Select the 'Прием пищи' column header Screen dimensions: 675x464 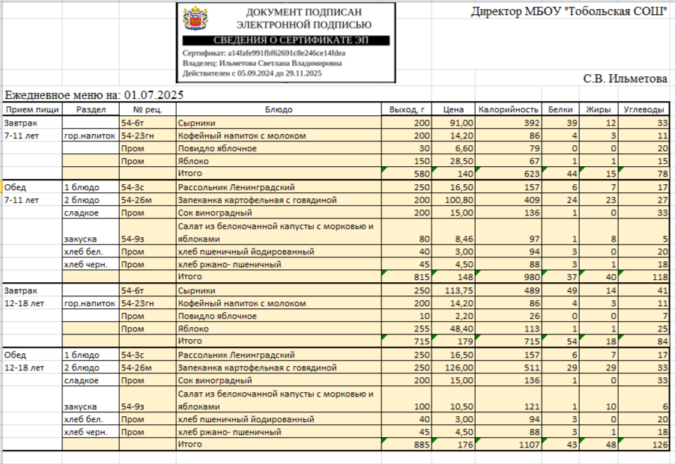32,109
